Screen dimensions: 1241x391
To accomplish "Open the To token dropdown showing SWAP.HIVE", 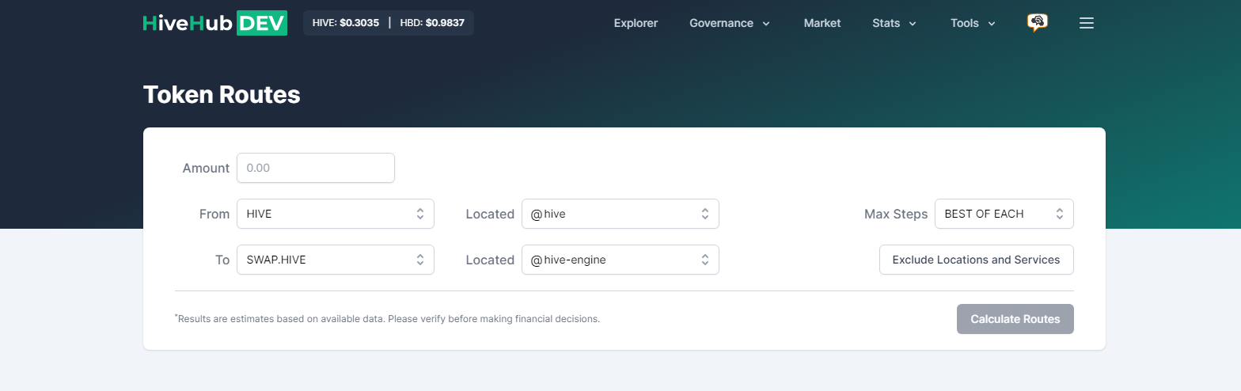I will [x=336, y=260].
